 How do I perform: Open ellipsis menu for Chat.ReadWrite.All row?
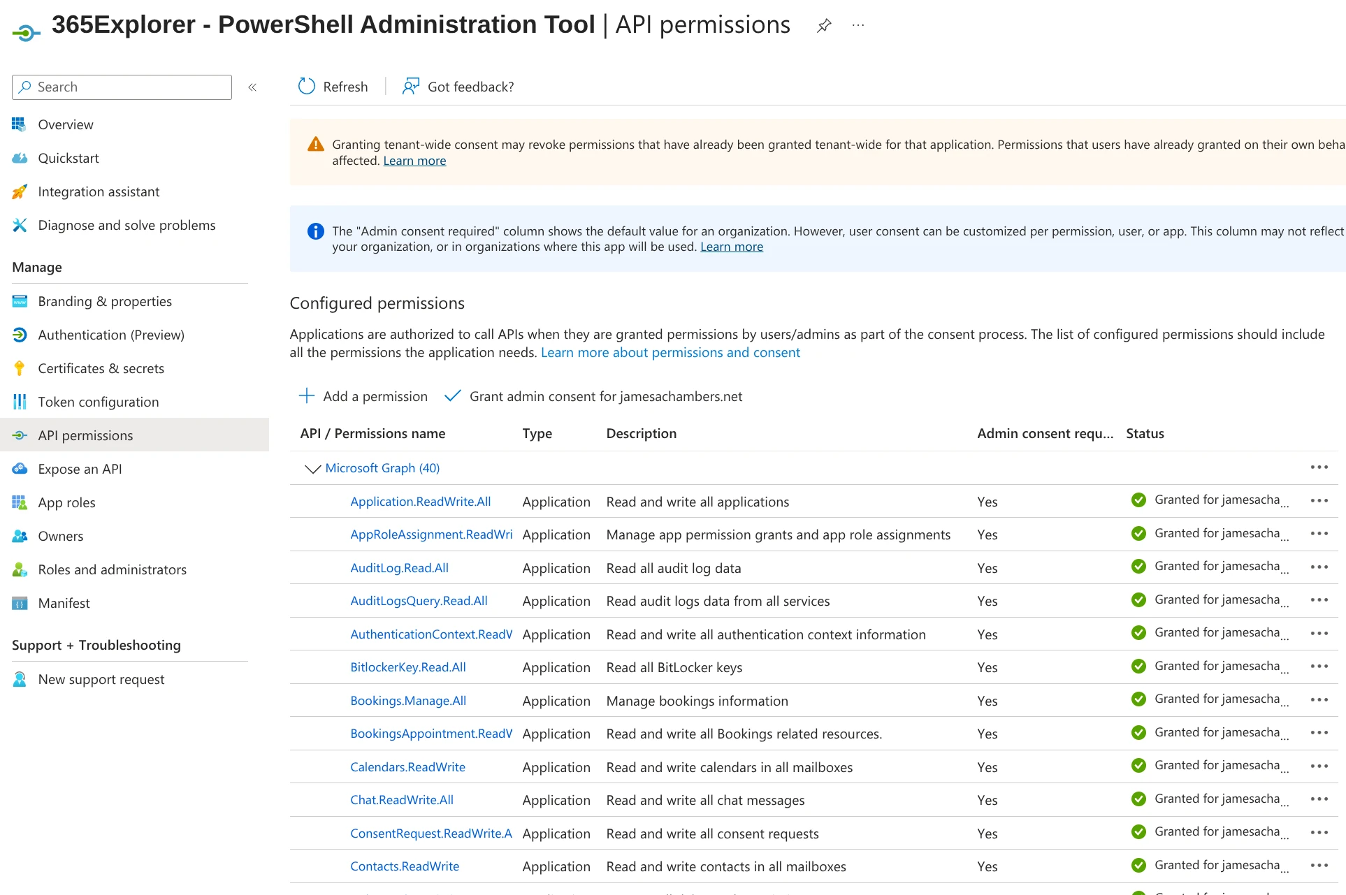(1319, 799)
